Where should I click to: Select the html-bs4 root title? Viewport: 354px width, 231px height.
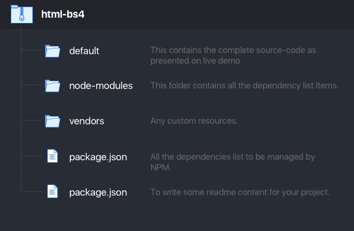[x=63, y=14]
